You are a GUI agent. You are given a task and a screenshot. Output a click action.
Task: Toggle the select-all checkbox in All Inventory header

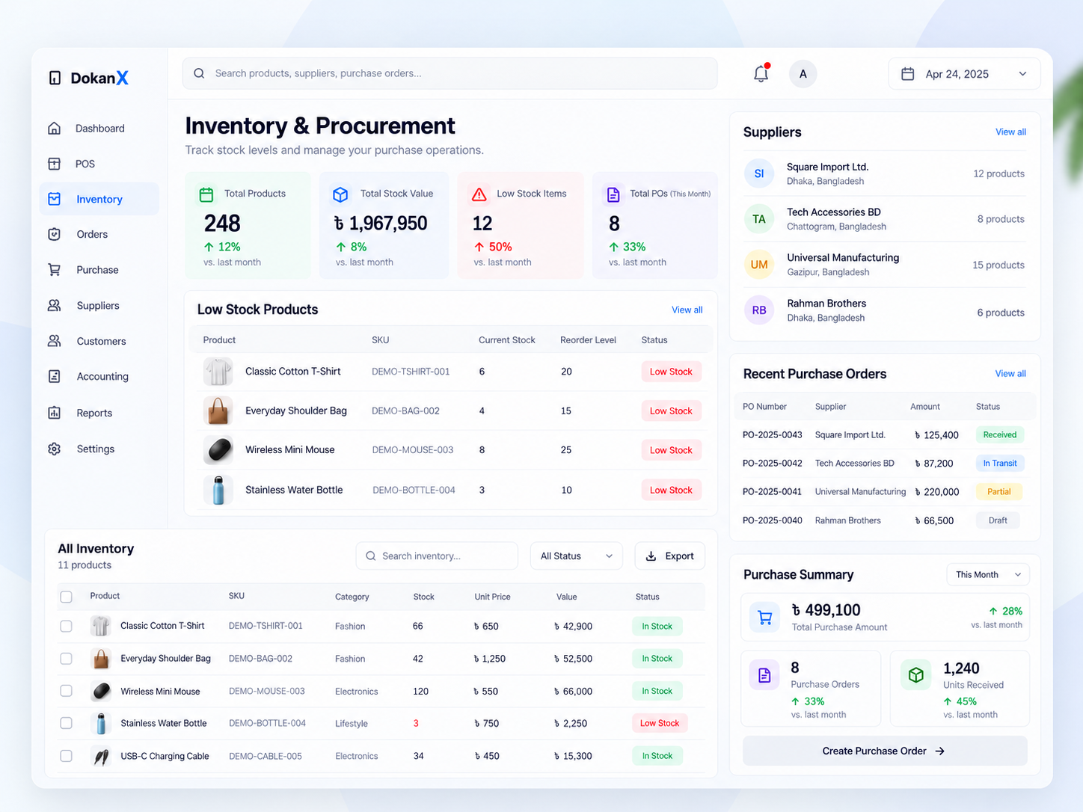click(x=66, y=597)
